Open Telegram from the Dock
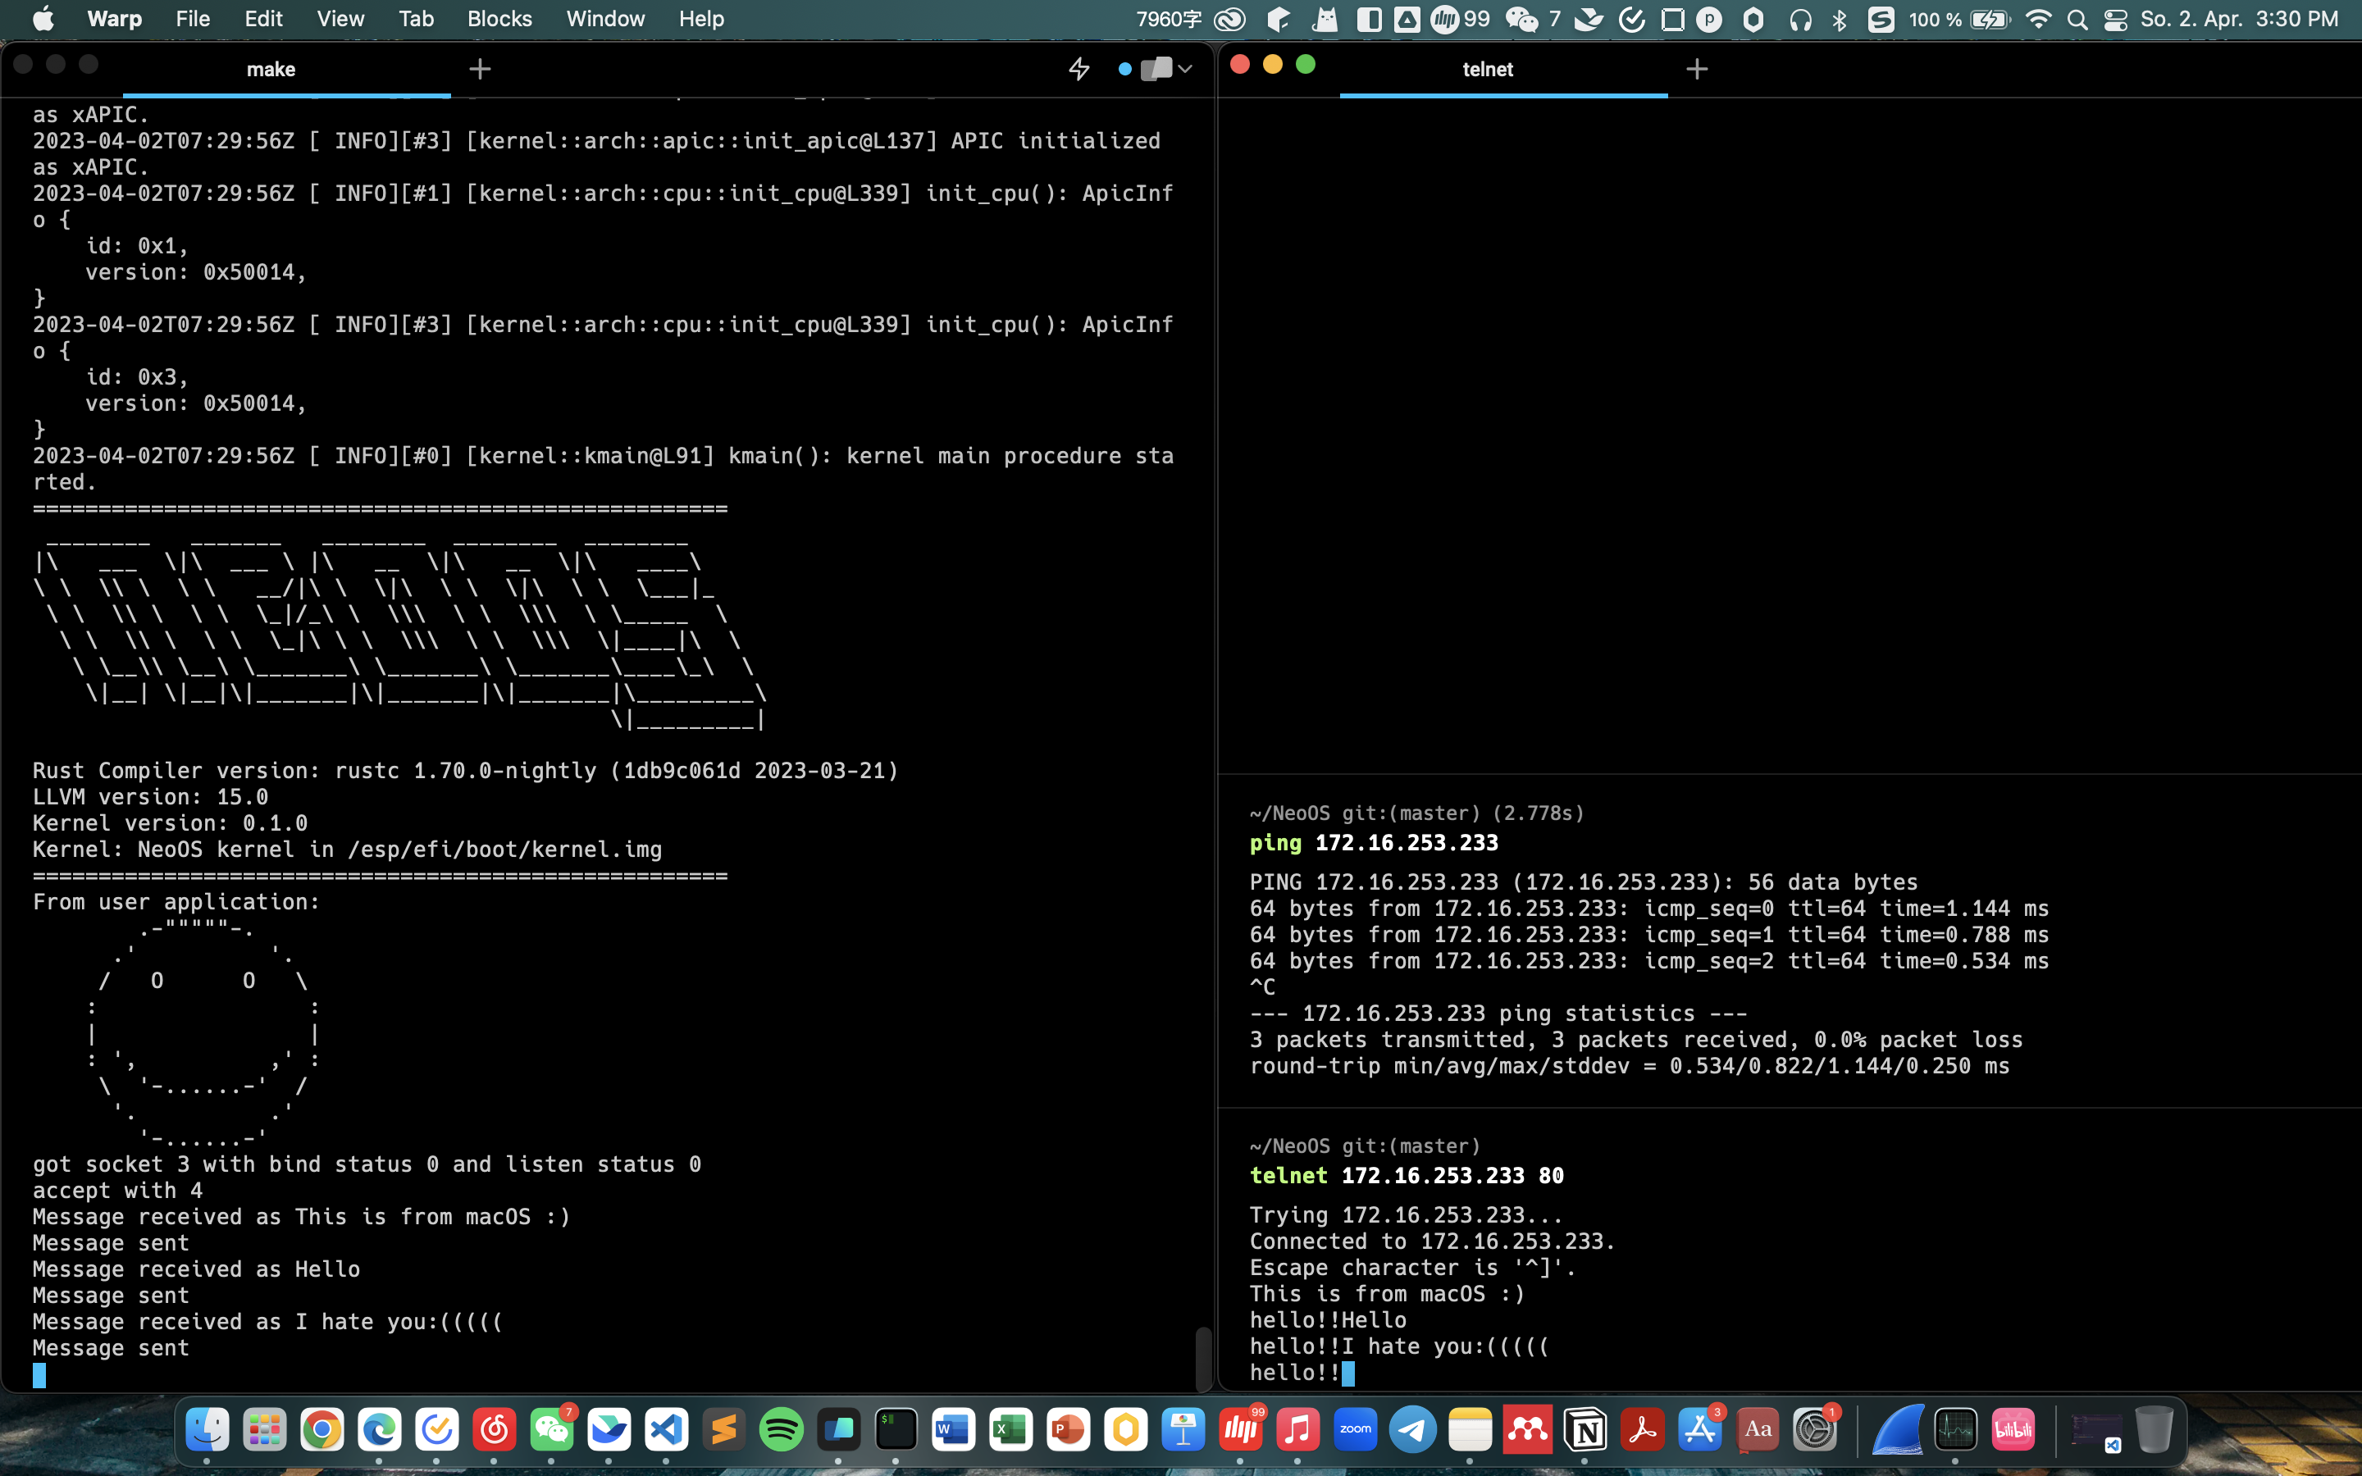Screen dimensions: 2362x1476 click(1412, 1430)
